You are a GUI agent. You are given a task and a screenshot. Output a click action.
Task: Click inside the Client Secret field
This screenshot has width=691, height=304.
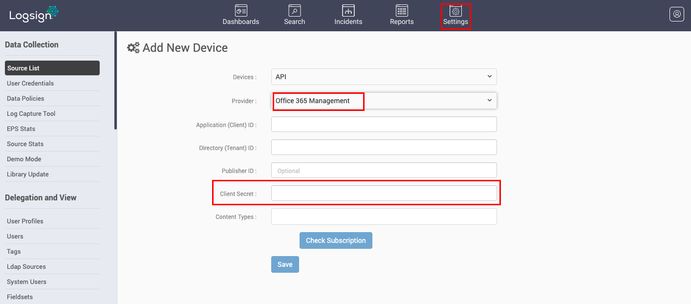pos(384,193)
